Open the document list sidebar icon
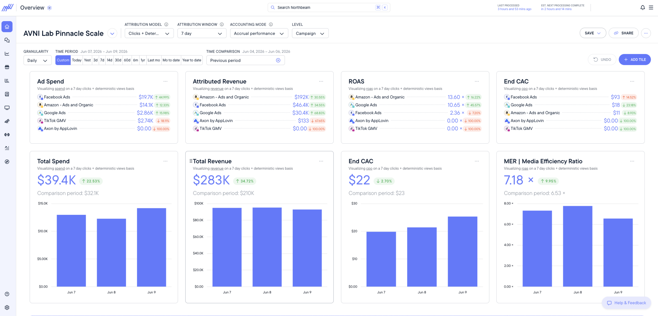658x316 pixels. click(x=7, y=94)
